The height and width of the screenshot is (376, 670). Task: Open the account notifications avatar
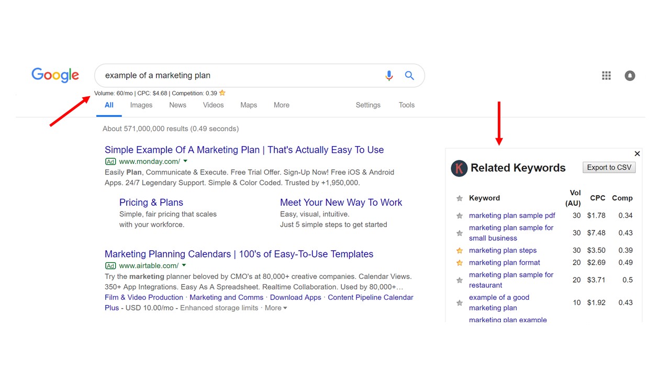tap(630, 76)
